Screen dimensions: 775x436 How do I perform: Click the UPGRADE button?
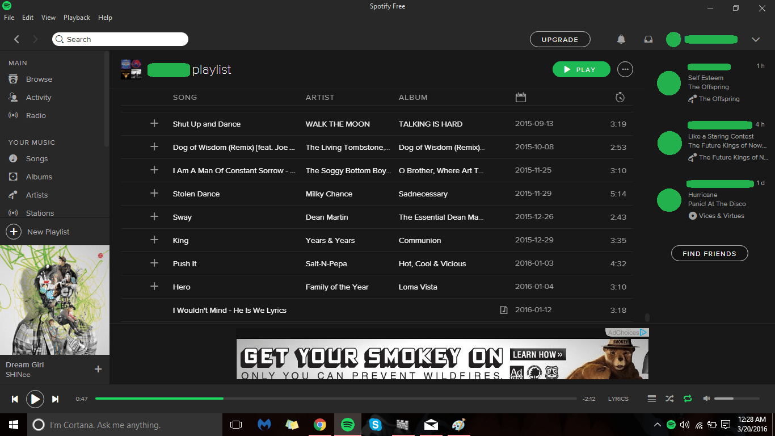(560, 39)
